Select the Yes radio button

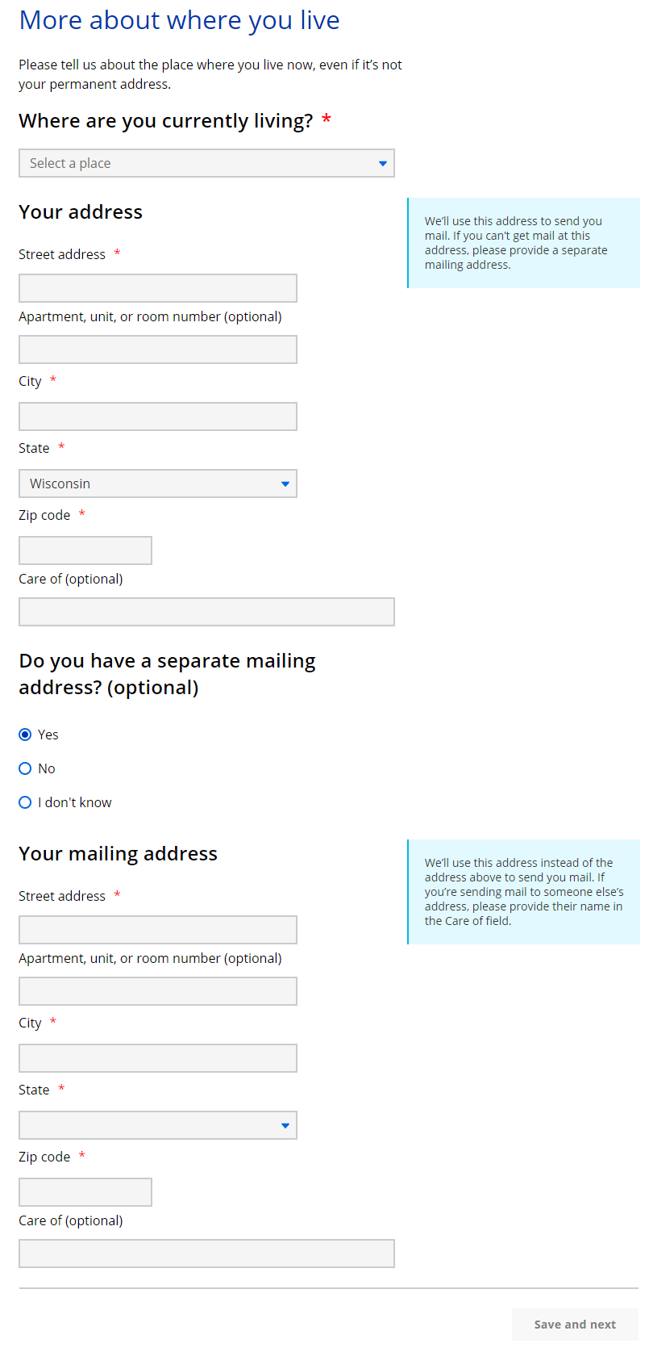(x=26, y=735)
